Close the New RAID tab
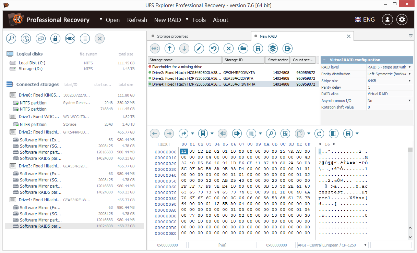This screenshot has height=253, width=417. click(349, 36)
